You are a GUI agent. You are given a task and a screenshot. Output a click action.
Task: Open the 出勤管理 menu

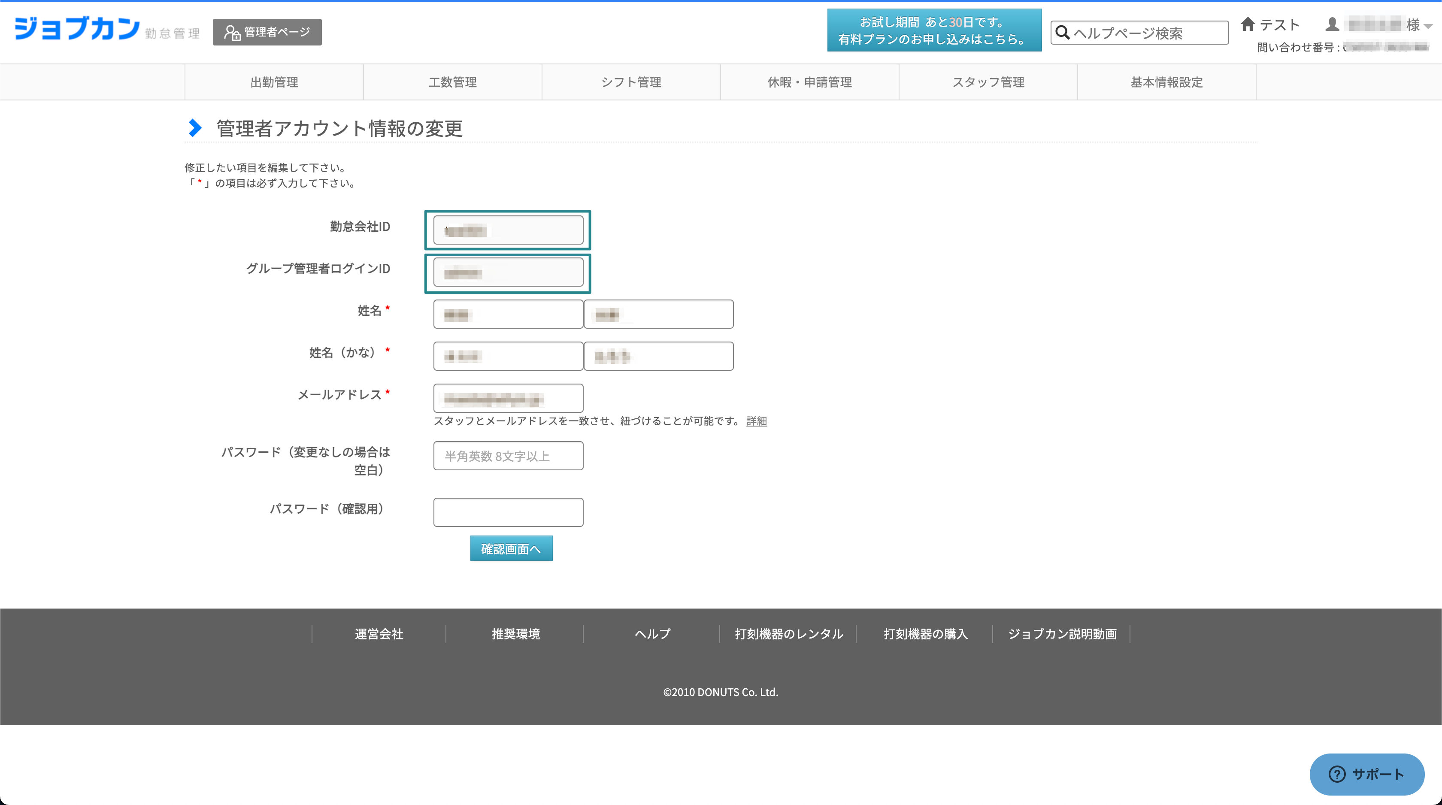(274, 82)
